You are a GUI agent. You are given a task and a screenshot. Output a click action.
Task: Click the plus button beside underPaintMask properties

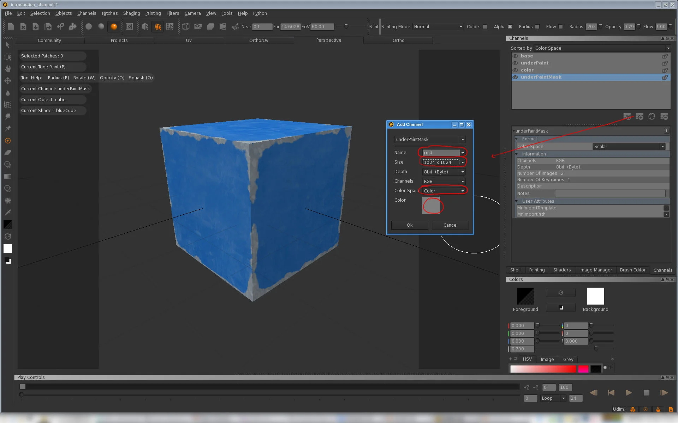666,131
